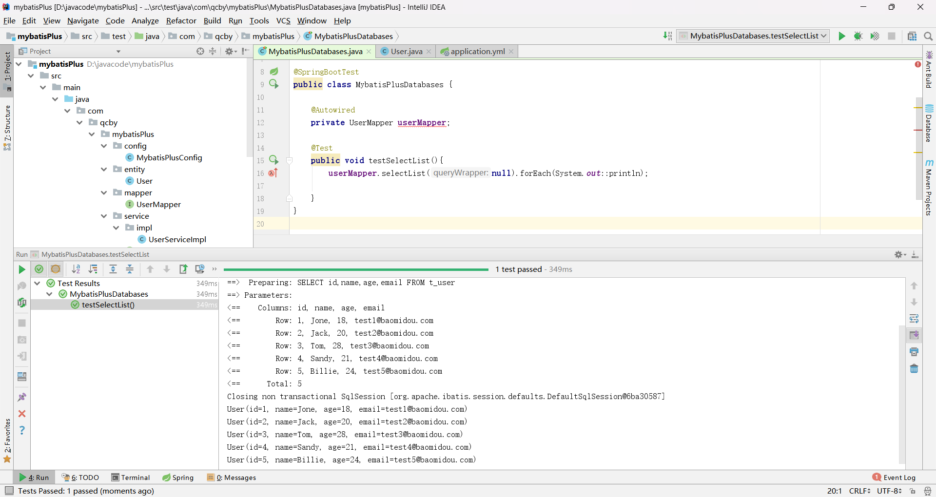Switch to User.java editor tab

click(x=407, y=51)
